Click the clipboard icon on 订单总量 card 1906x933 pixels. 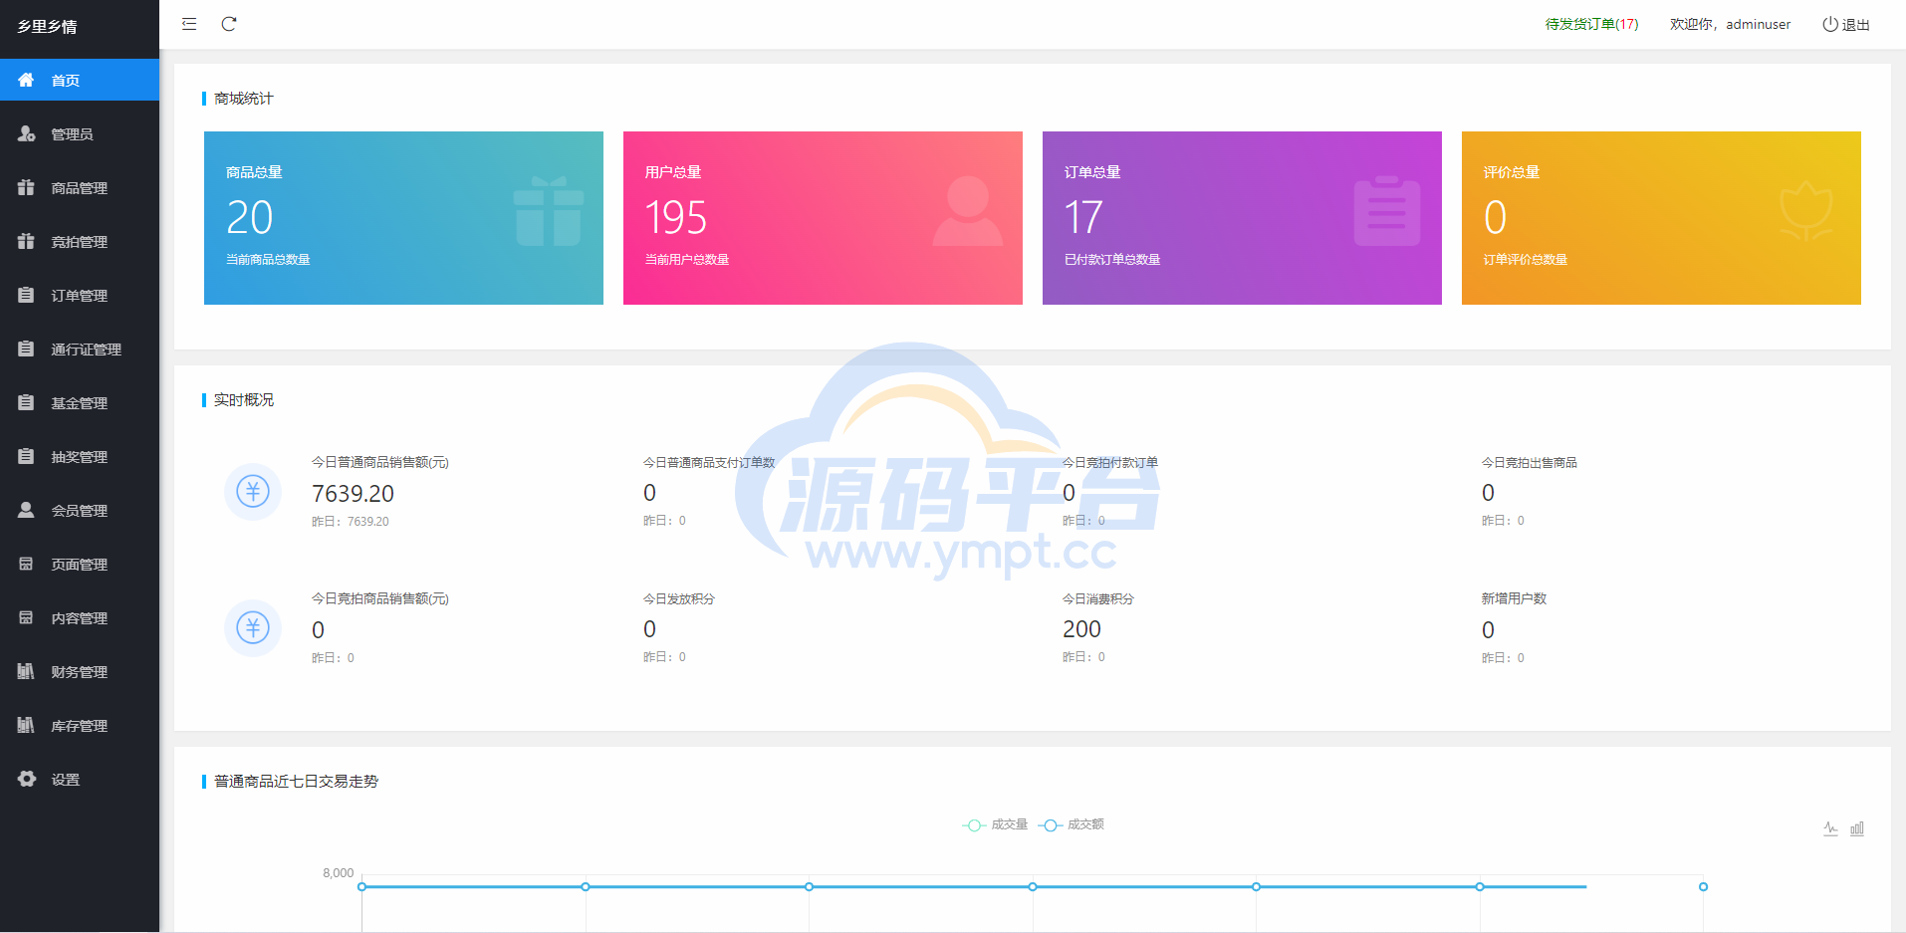click(1387, 210)
